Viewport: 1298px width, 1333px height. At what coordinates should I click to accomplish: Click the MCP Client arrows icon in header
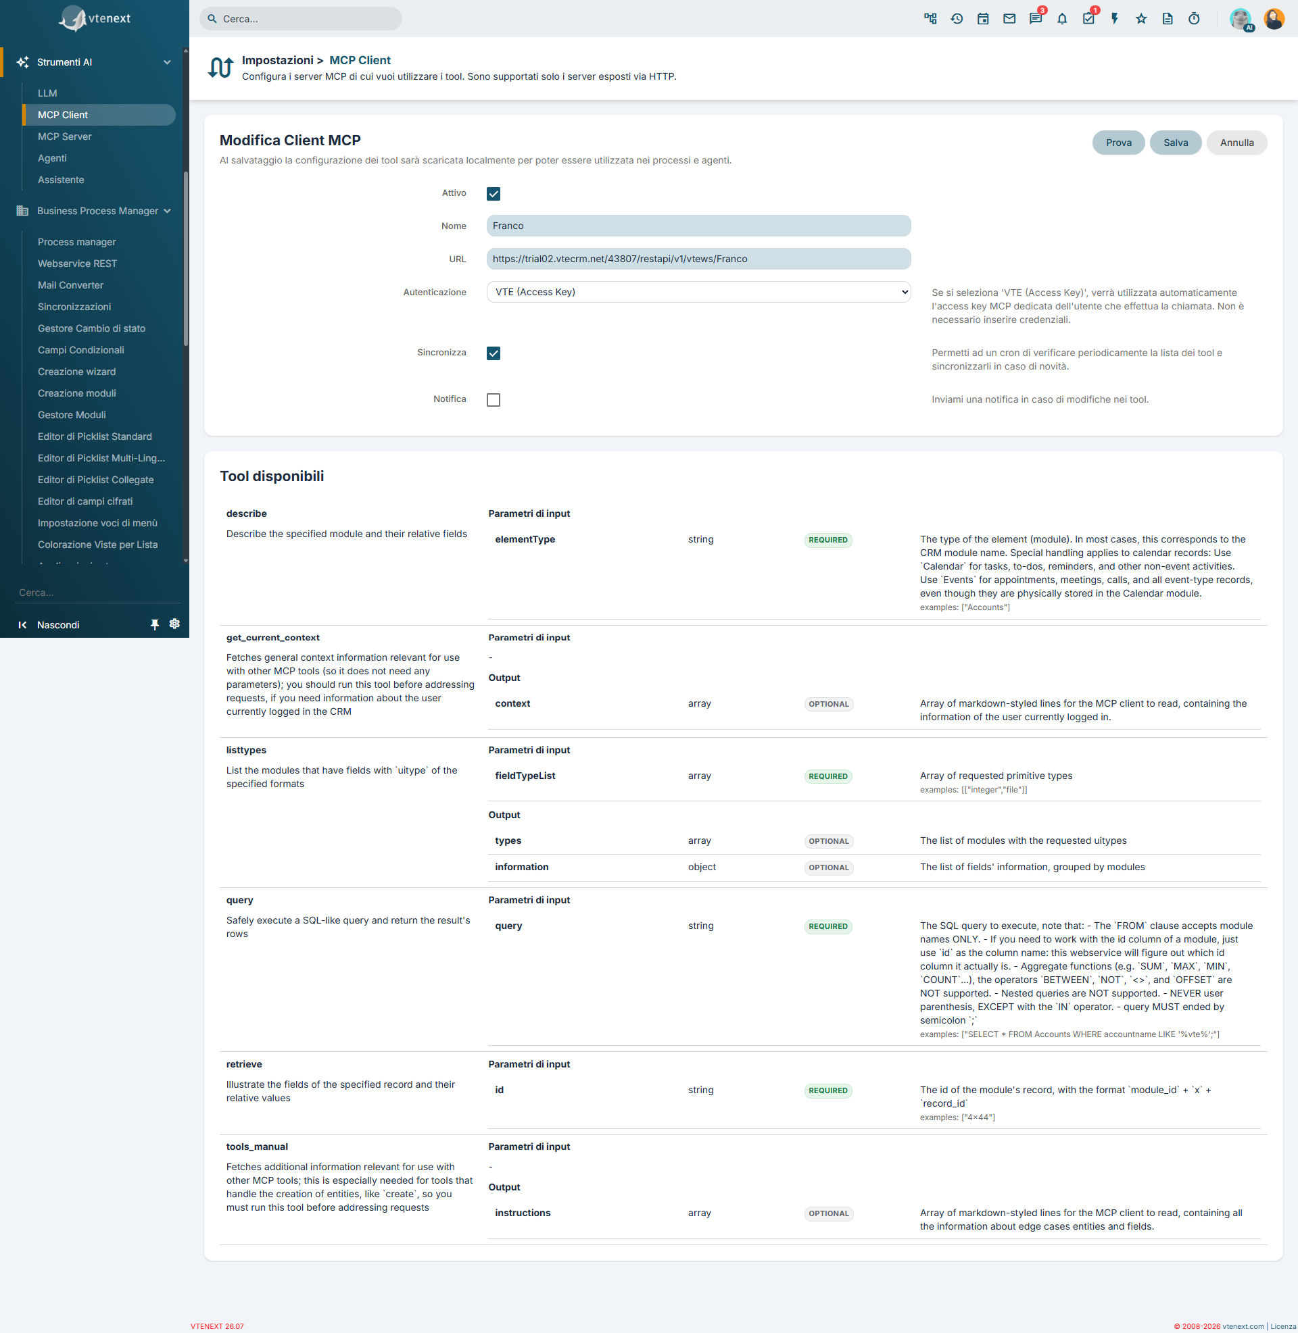click(220, 68)
